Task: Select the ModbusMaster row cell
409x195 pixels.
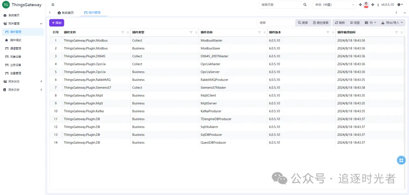Action: coord(233,40)
